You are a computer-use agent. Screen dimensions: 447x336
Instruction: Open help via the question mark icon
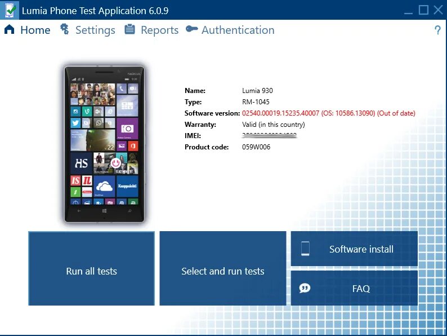click(437, 30)
